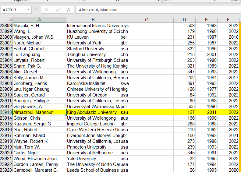Click cell Lau, Ngar Cheung
This screenshot has width=241, height=172.
click(x=39, y=89)
